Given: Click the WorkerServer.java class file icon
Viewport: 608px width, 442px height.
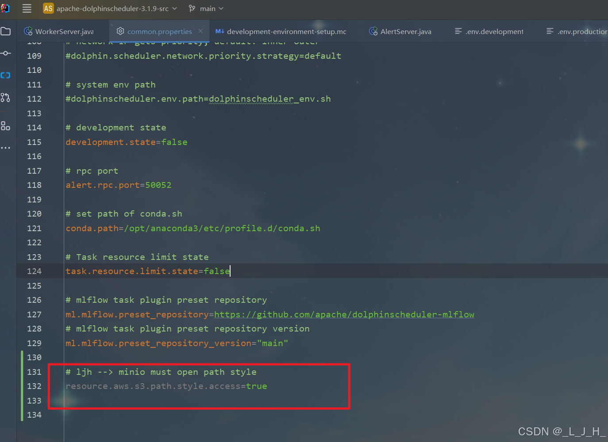Looking at the screenshot, I should pos(28,31).
